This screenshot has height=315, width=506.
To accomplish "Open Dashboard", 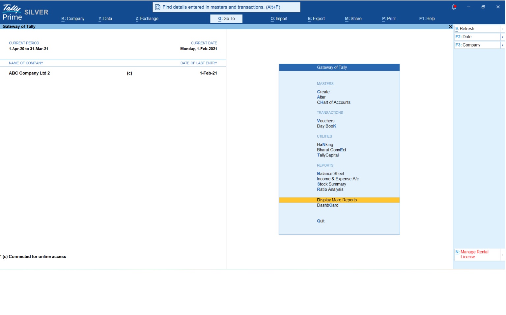I will [x=327, y=205].
